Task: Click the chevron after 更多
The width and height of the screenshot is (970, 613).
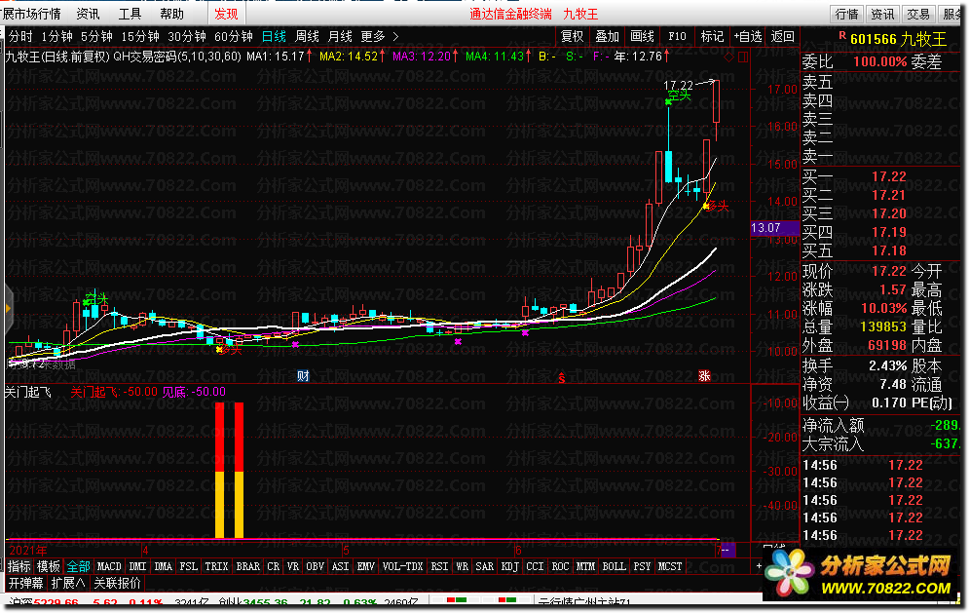Action: point(395,36)
